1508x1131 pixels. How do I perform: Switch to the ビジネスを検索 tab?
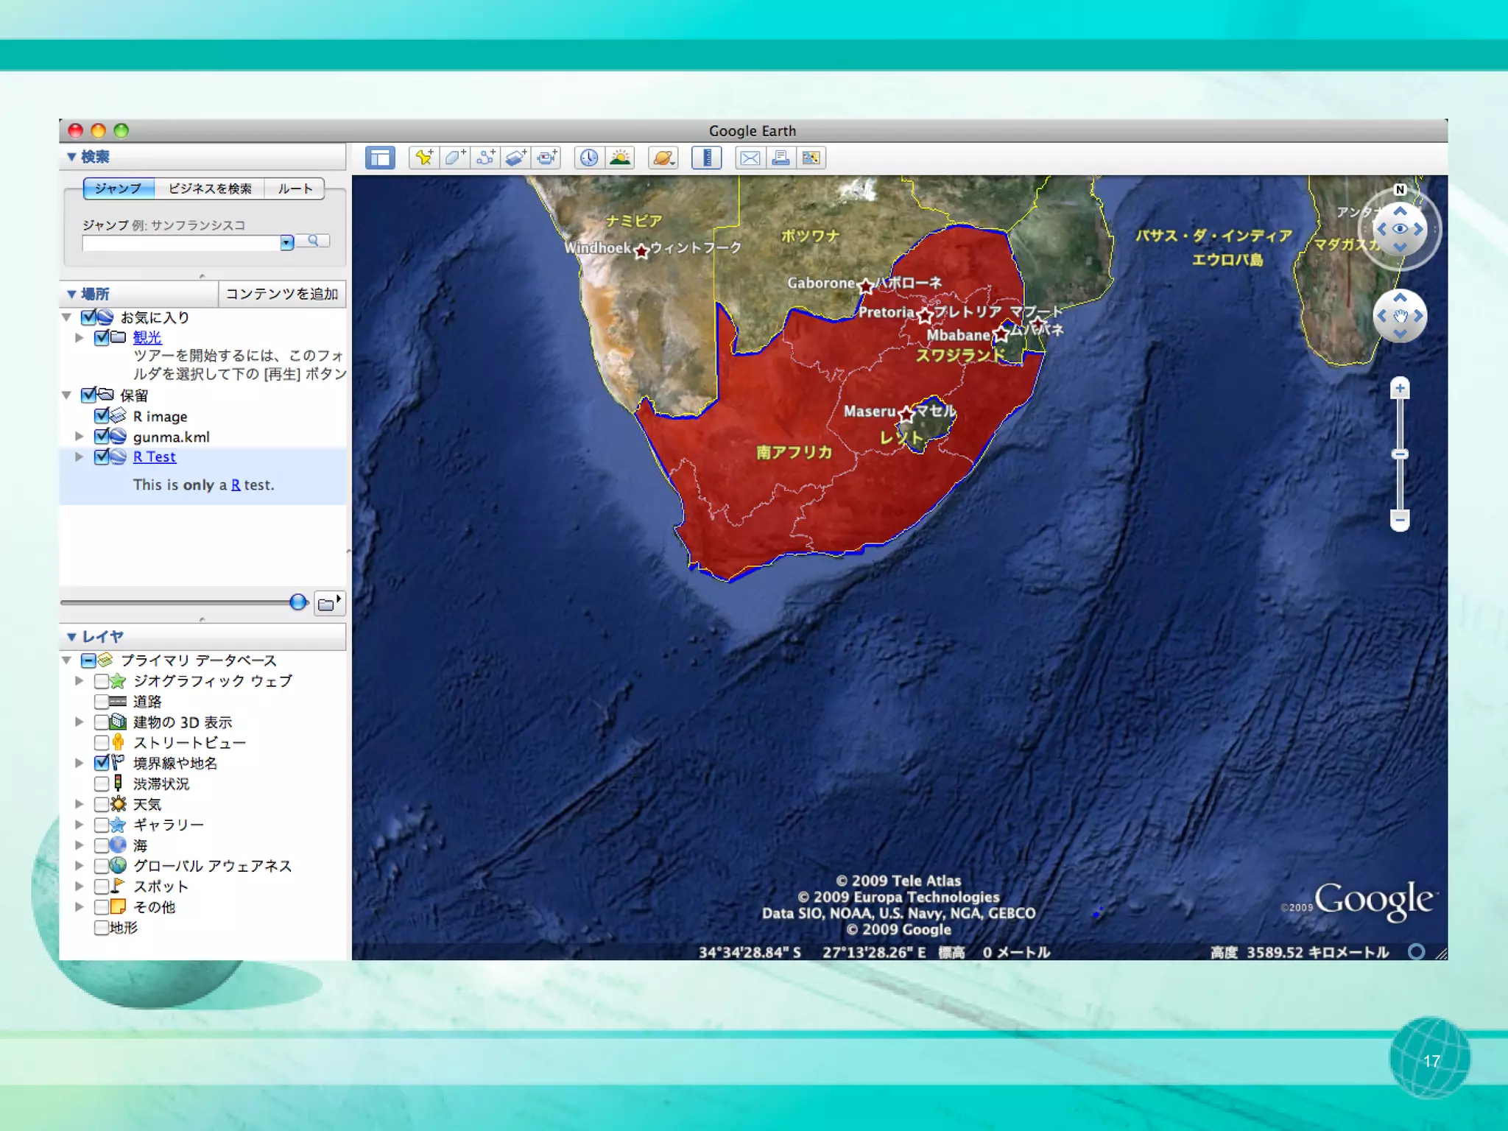(210, 188)
